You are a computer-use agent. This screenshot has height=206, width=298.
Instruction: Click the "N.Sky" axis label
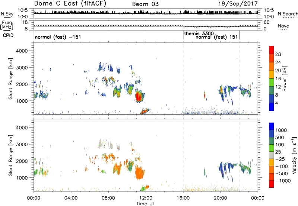[7, 14]
